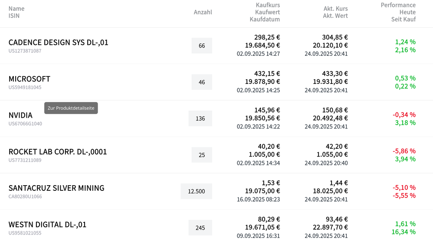Viewport: 433px width, 244px height.
Task: Click Rocket Lab current price 42,20 €
Action: [x=337, y=147]
